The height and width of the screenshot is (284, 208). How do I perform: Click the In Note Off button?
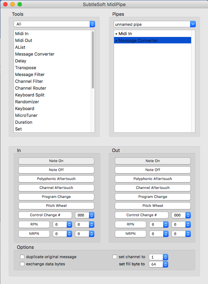tap(56, 170)
